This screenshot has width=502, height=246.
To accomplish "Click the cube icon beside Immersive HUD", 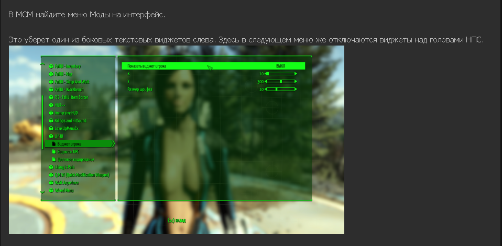I will click(x=51, y=113).
